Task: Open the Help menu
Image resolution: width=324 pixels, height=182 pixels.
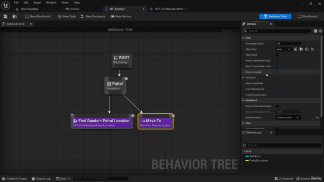Action: [76, 3]
